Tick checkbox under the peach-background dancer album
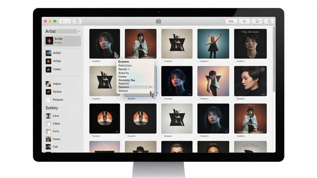The image size is (317, 178). click(x=198, y=99)
